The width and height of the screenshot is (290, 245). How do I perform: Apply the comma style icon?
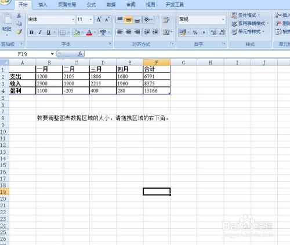[204, 33]
